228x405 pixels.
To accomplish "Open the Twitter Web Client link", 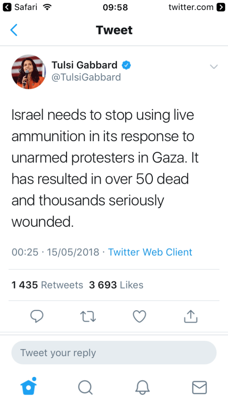I will [x=150, y=252].
